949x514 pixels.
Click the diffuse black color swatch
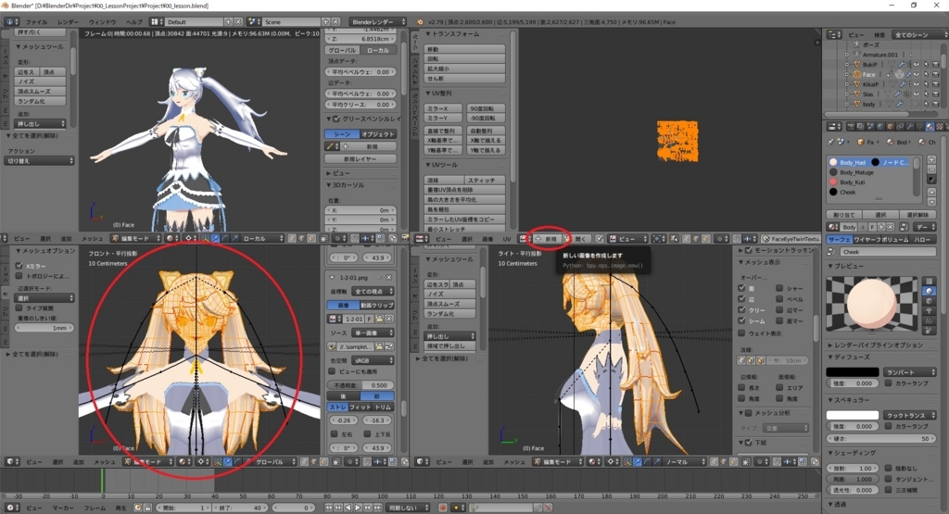853,372
